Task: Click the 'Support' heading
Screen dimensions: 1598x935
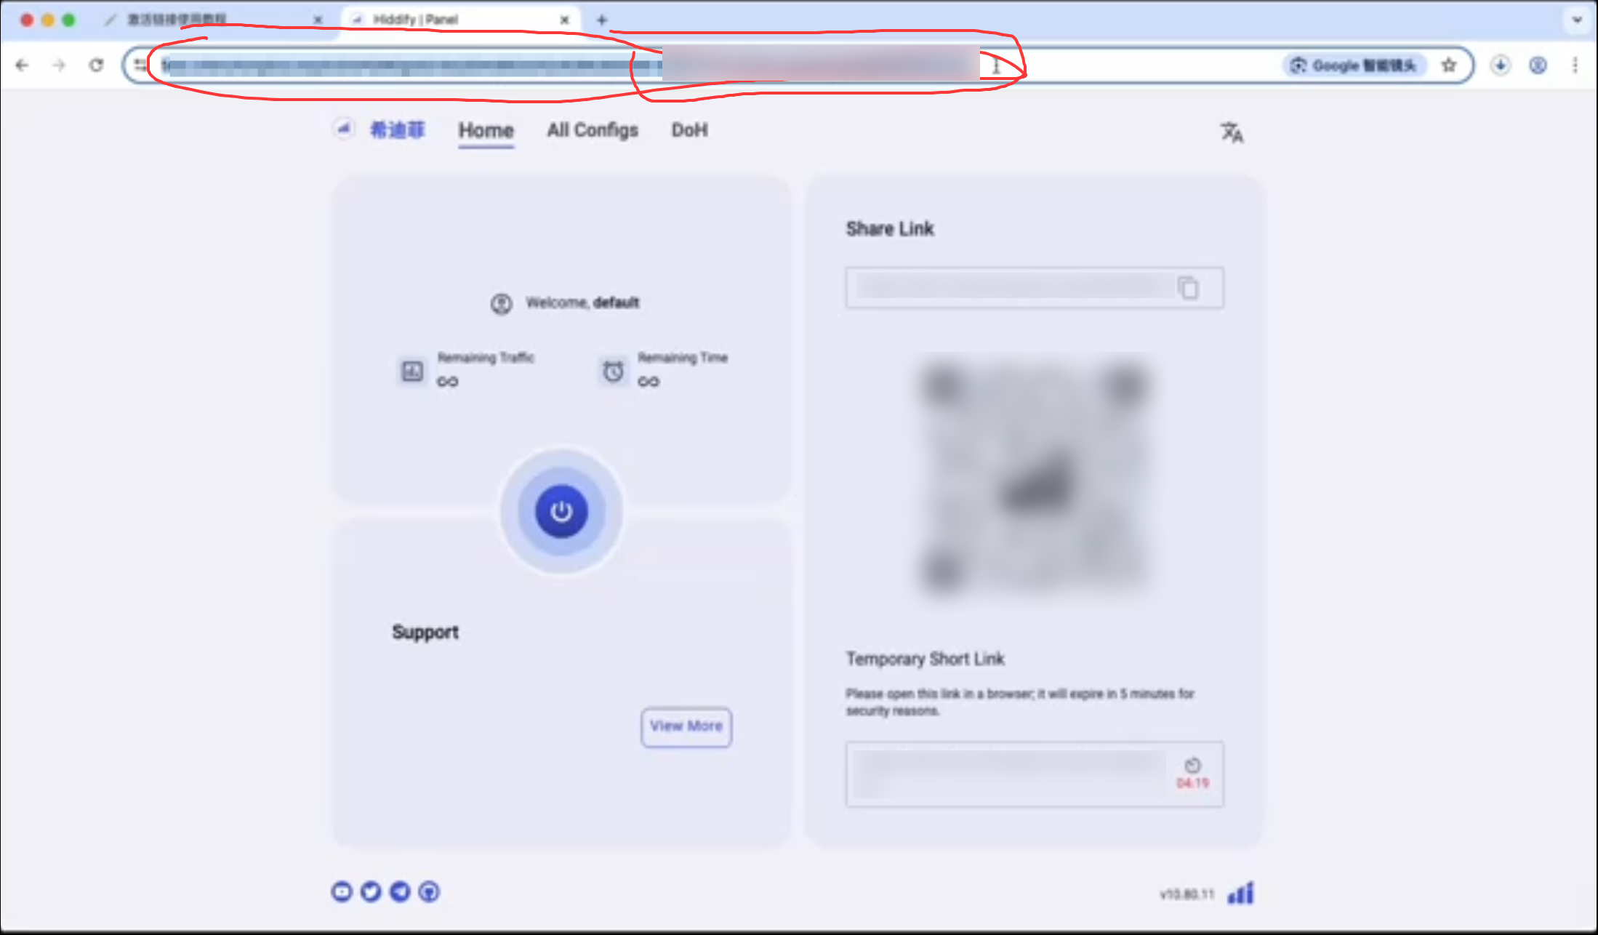Action: pos(425,632)
